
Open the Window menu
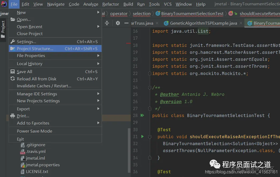(x=184, y=4)
